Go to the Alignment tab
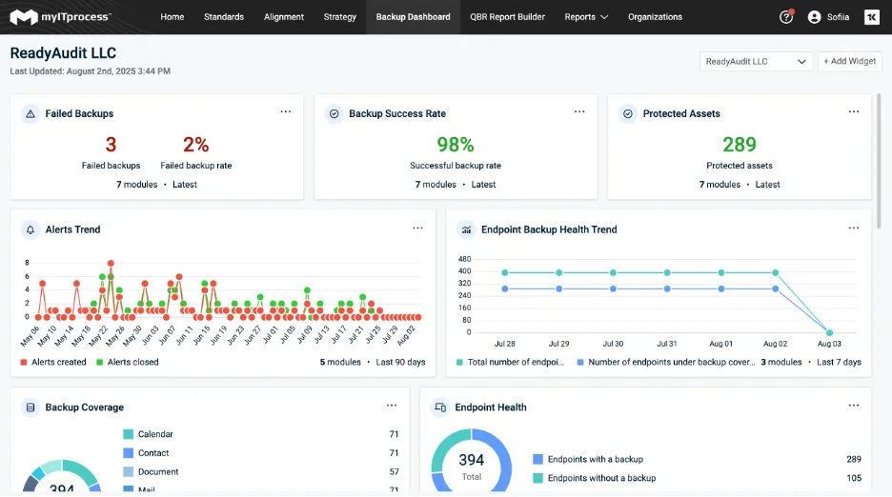The width and height of the screenshot is (892, 497). tap(284, 17)
